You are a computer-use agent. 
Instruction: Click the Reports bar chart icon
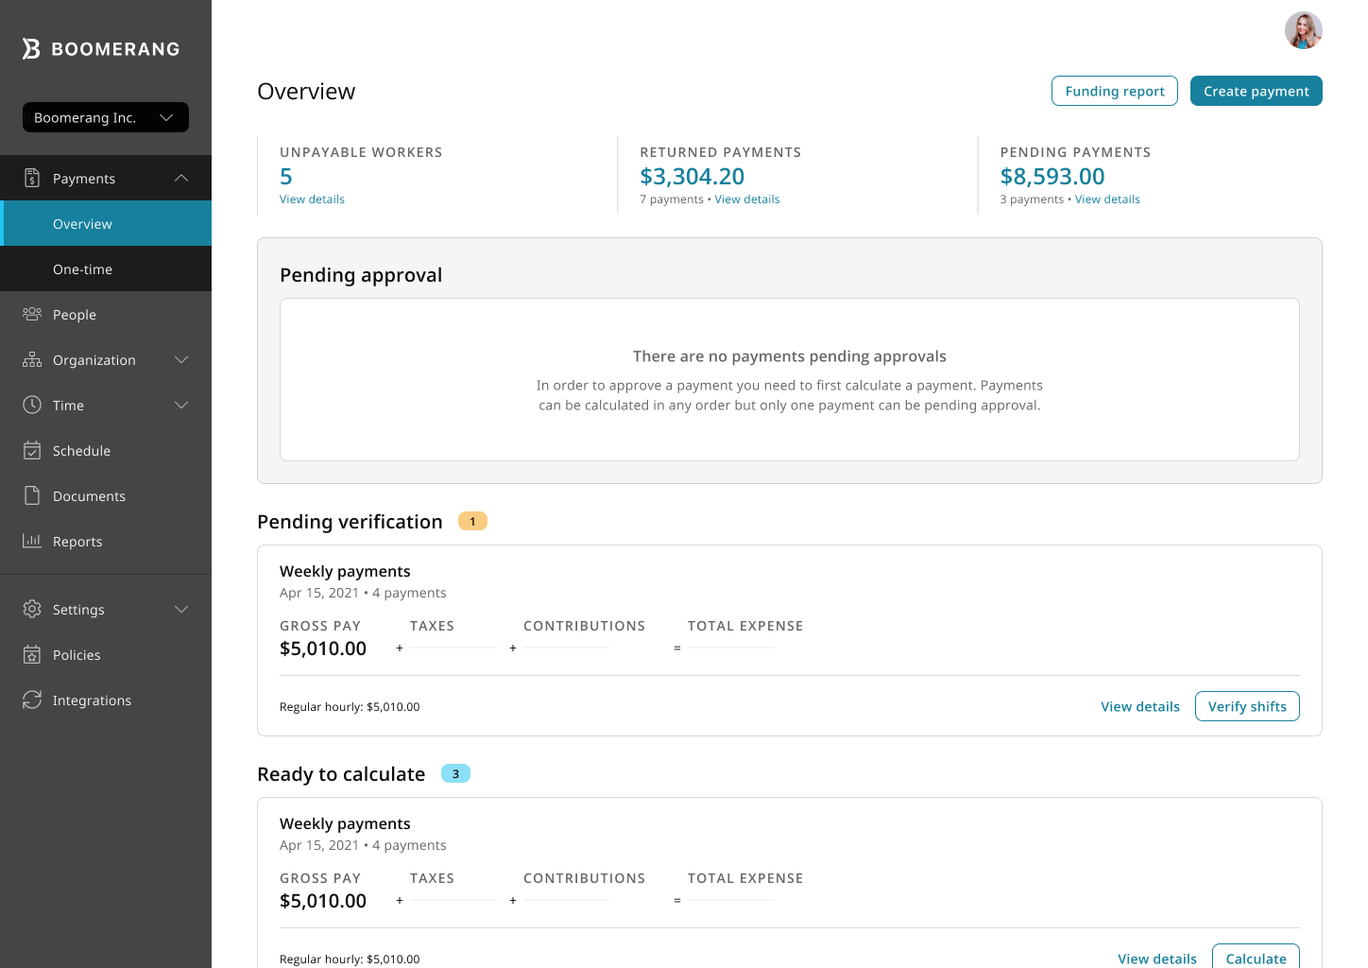coord(32,541)
